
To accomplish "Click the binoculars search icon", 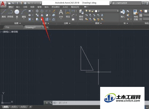I will click(x=143, y=3).
